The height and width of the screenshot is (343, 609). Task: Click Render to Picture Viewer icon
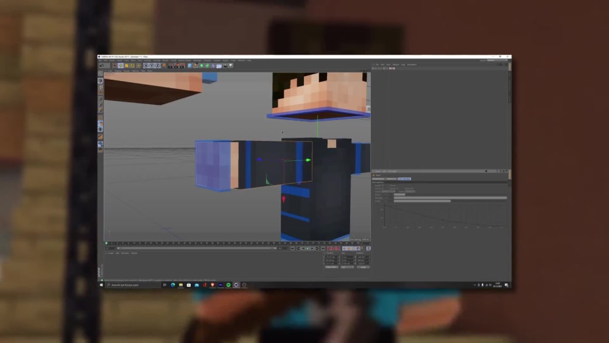click(x=176, y=66)
